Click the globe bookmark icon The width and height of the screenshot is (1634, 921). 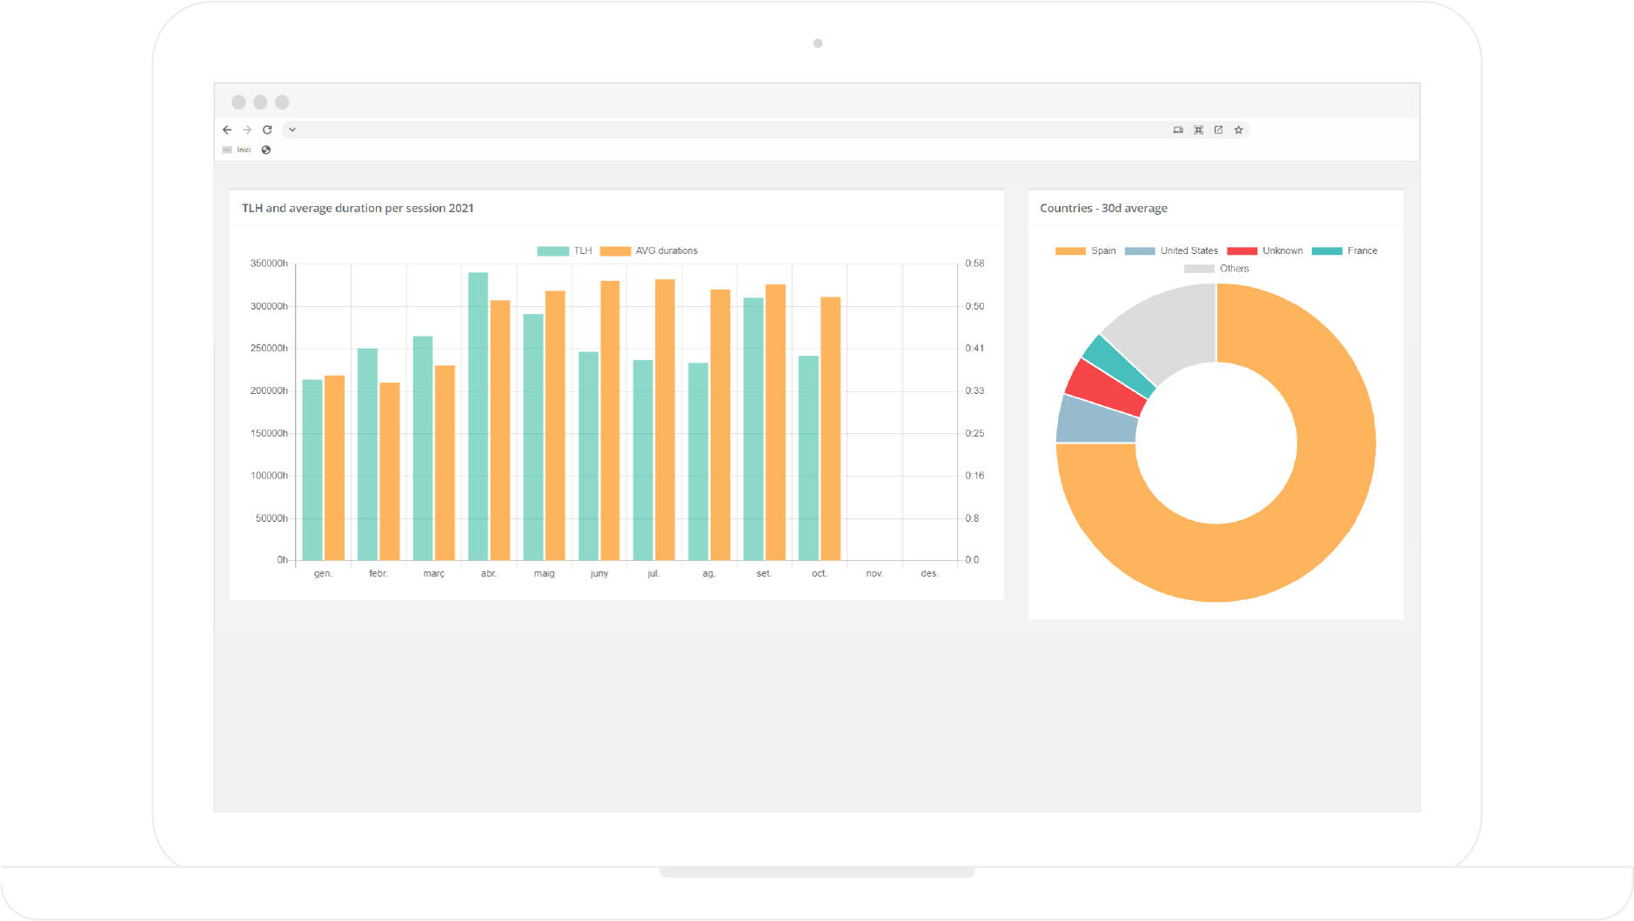266,150
